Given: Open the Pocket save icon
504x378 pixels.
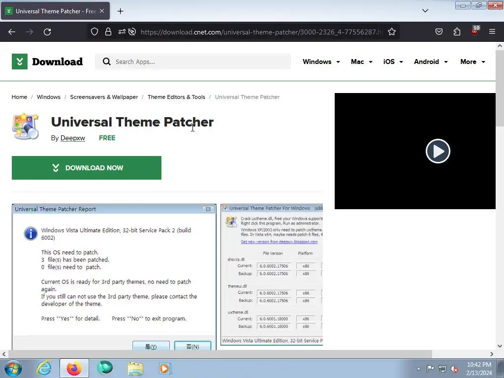Looking at the screenshot, I should (x=439, y=31).
